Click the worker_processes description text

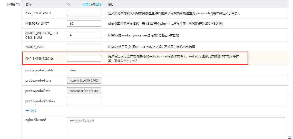tap(143, 35)
